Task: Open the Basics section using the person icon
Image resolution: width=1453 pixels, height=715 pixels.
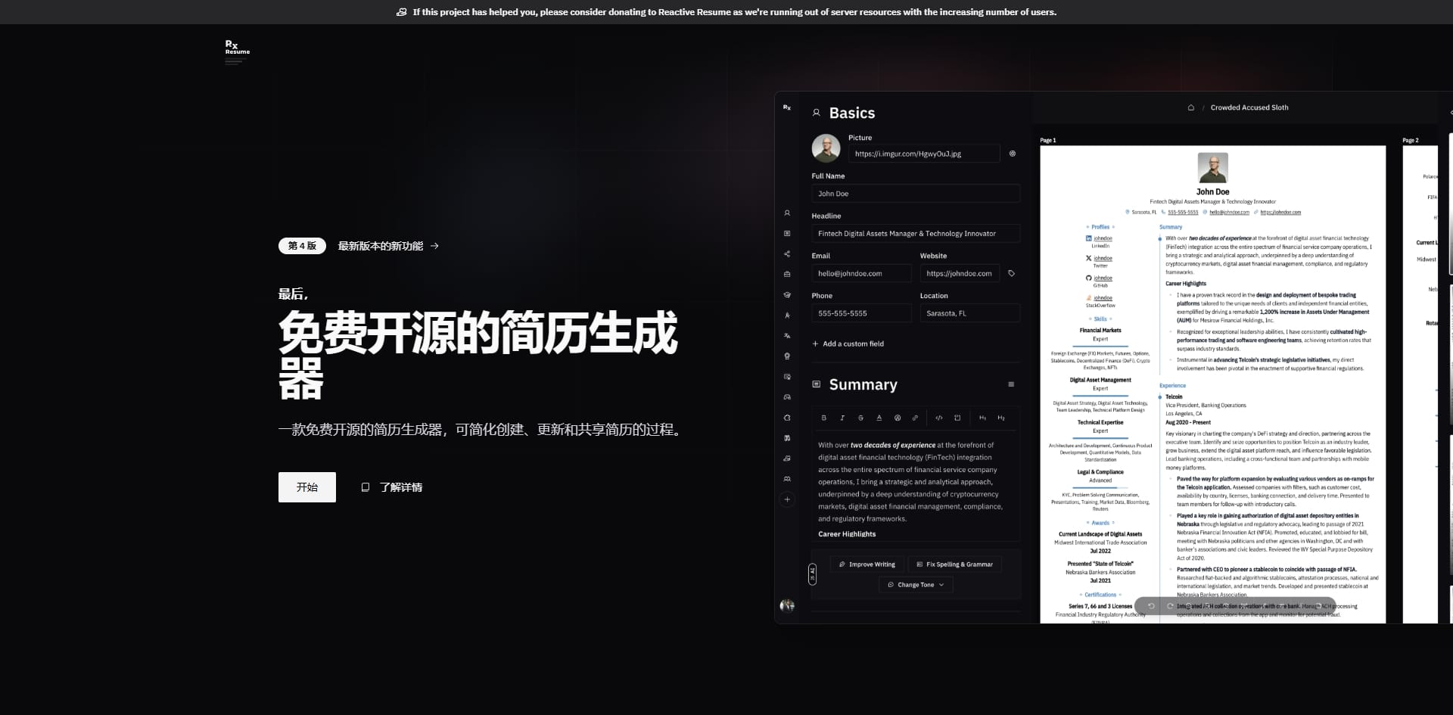Action: click(786, 213)
